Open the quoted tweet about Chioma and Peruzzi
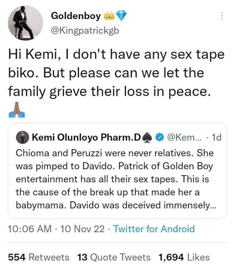The image size is (235, 268). [x=117, y=179]
